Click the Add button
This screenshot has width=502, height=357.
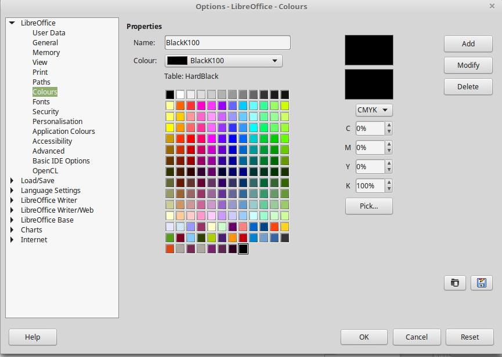click(x=468, y=44)
